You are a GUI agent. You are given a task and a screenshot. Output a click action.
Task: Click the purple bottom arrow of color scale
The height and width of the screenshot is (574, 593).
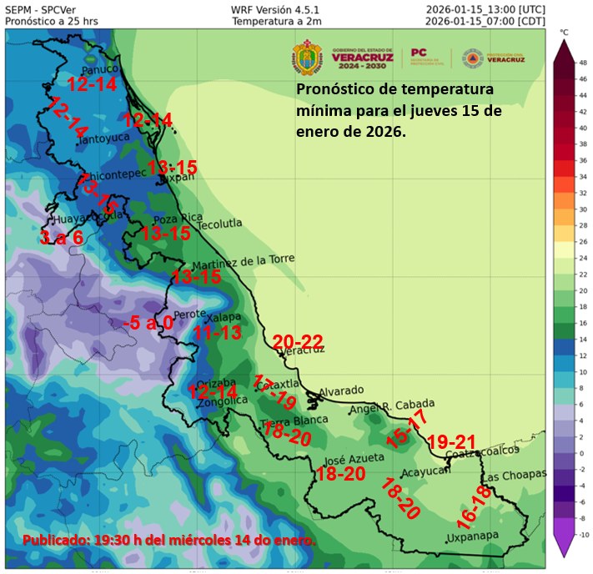pyautogui.click(x=564, y=546)
